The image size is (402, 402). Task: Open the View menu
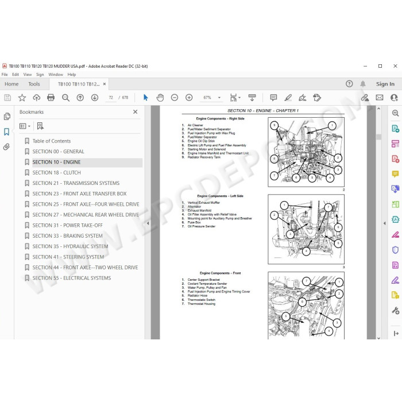[28, 74]
